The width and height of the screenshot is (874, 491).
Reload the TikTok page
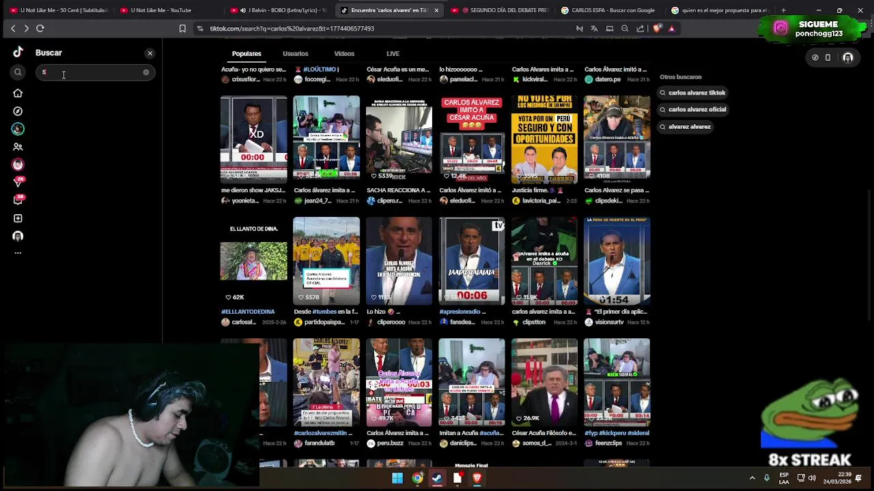click(40, 28)
